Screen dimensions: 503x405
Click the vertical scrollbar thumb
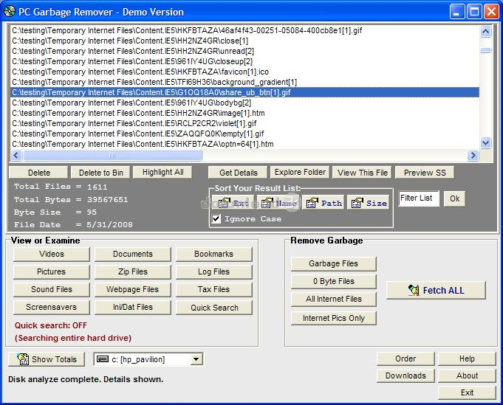click(486, 50)
